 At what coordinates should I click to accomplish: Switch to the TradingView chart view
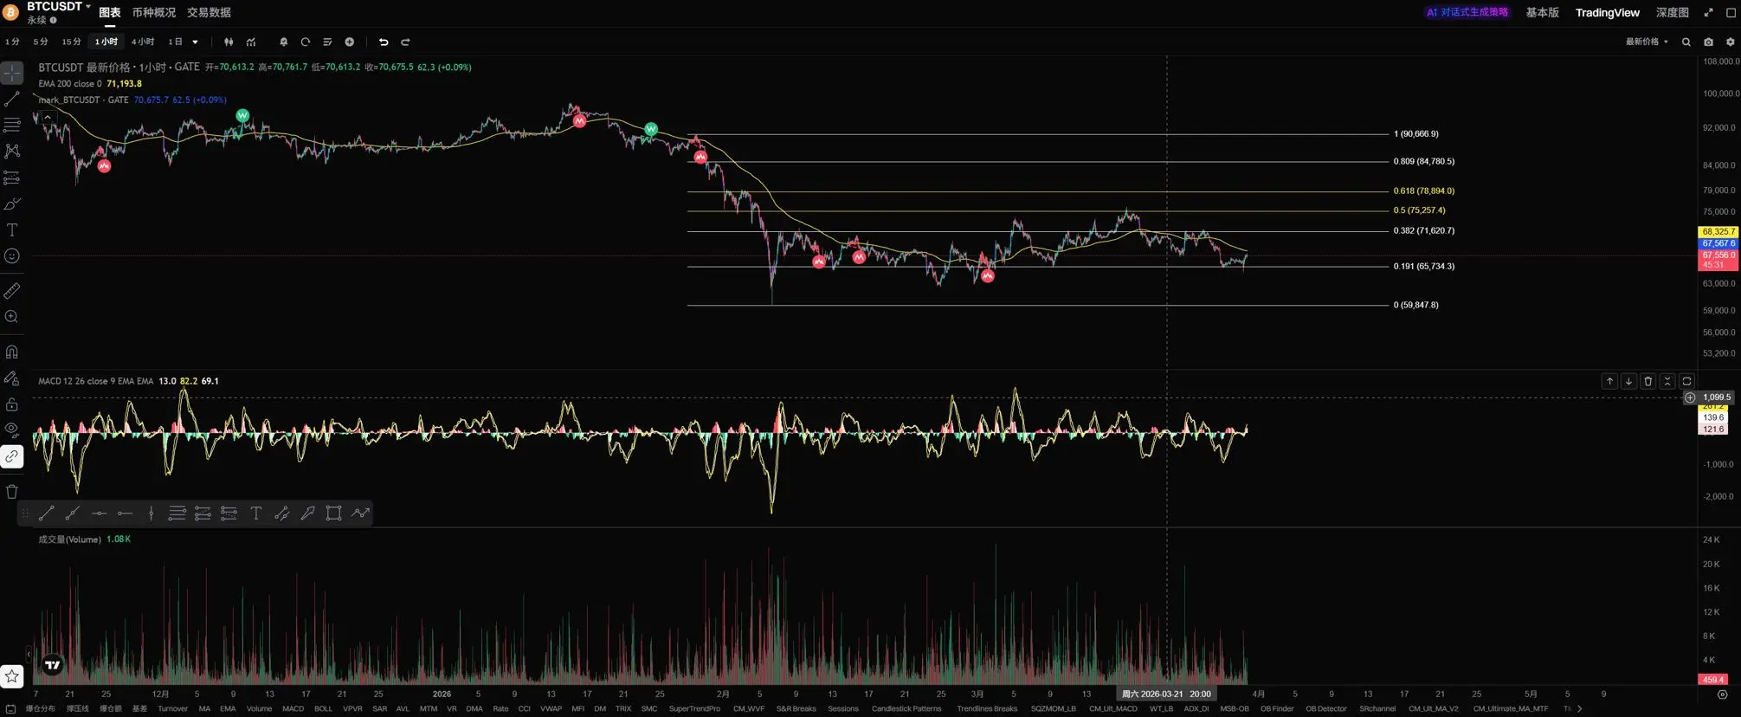coord(1607,12)
